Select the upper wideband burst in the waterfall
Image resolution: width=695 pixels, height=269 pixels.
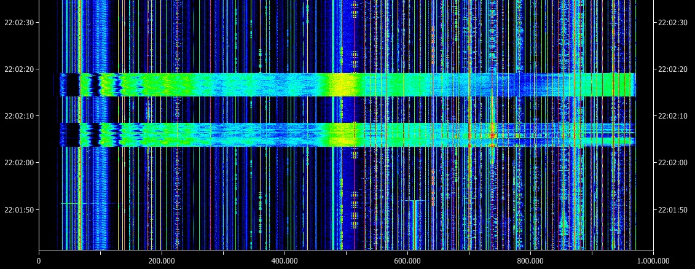pos(348,85)
